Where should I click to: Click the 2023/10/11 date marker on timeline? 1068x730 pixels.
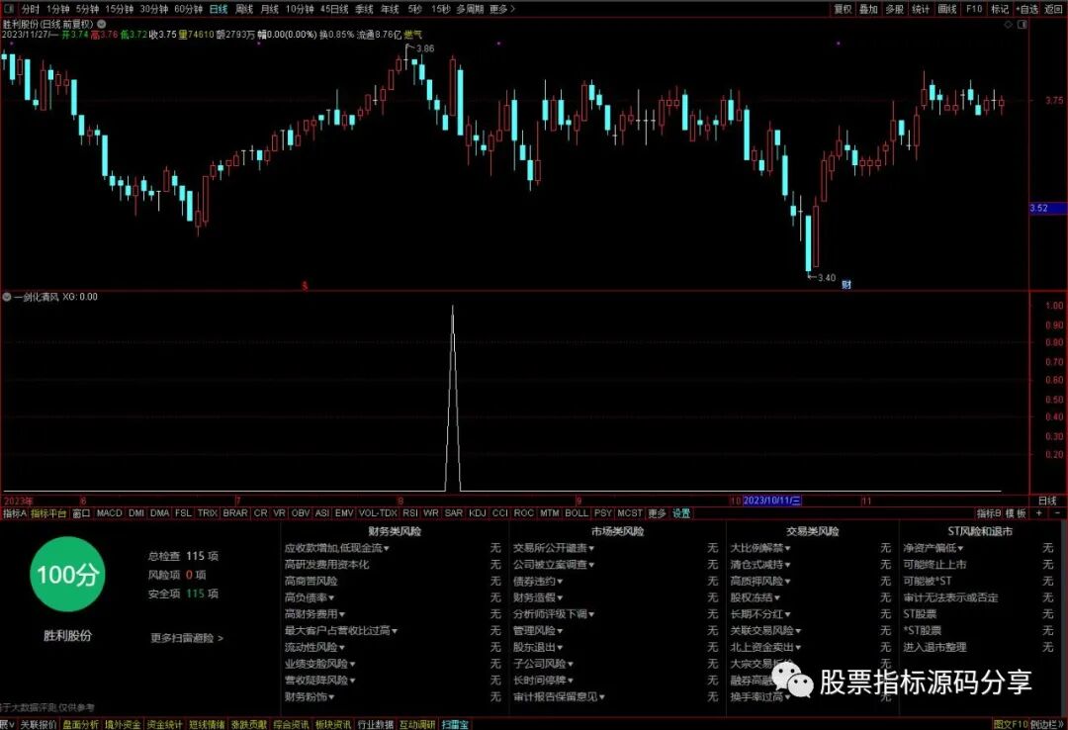(771, 501)
